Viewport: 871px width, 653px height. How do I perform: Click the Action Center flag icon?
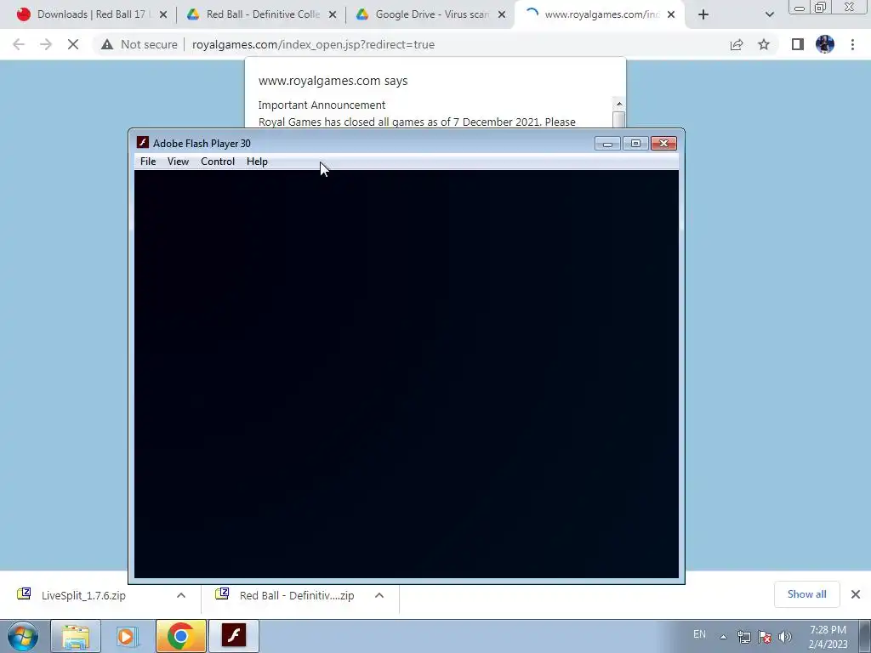(765, 637)
